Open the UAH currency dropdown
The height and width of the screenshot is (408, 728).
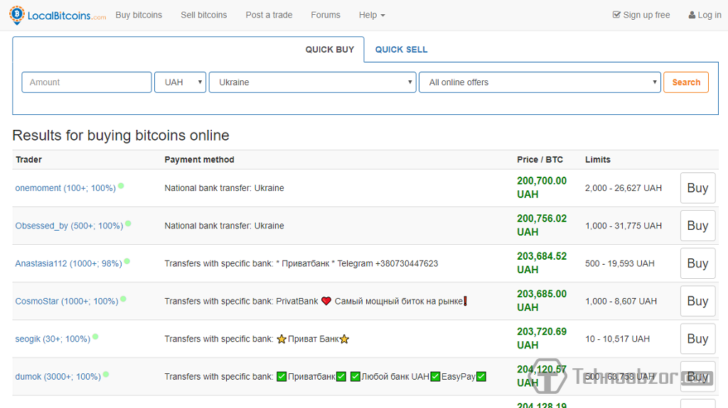[x=180, y=82]
